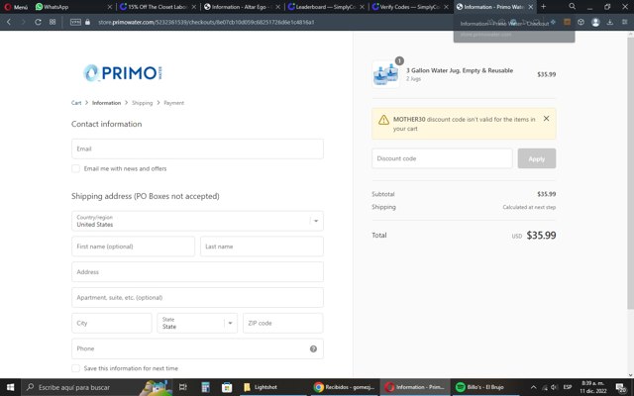Click the search tabs magnifier icon
634x396 pixels.
tap(573, 7)
